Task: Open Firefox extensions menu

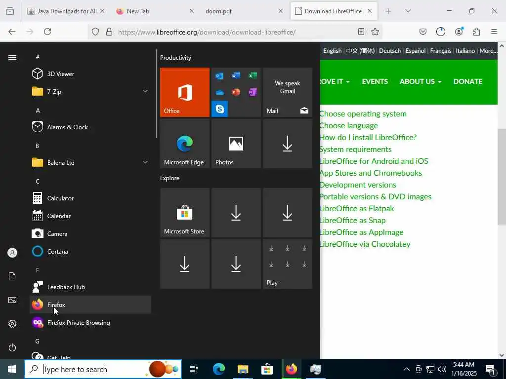Action: [x=476, y=32]
